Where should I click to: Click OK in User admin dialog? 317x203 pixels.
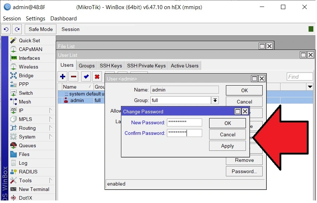click(x=244, y=90)
